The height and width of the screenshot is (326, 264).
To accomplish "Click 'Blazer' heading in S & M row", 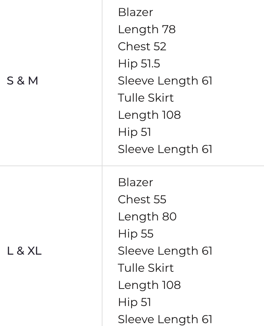I will point(135,12).
